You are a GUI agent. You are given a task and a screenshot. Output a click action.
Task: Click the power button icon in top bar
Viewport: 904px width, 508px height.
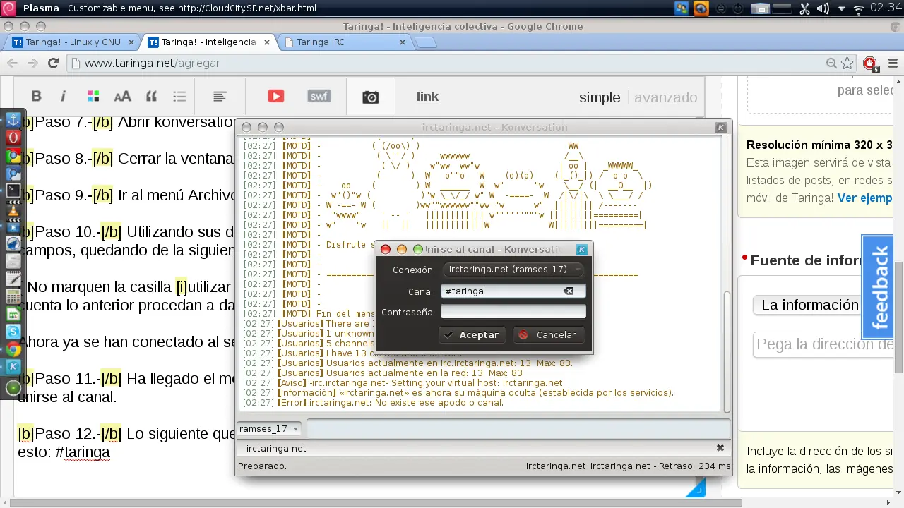pyautogui.click(x=738, y=8)
